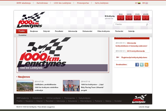Open the Informacija menu item
The image size is (166, 111).
73,31
